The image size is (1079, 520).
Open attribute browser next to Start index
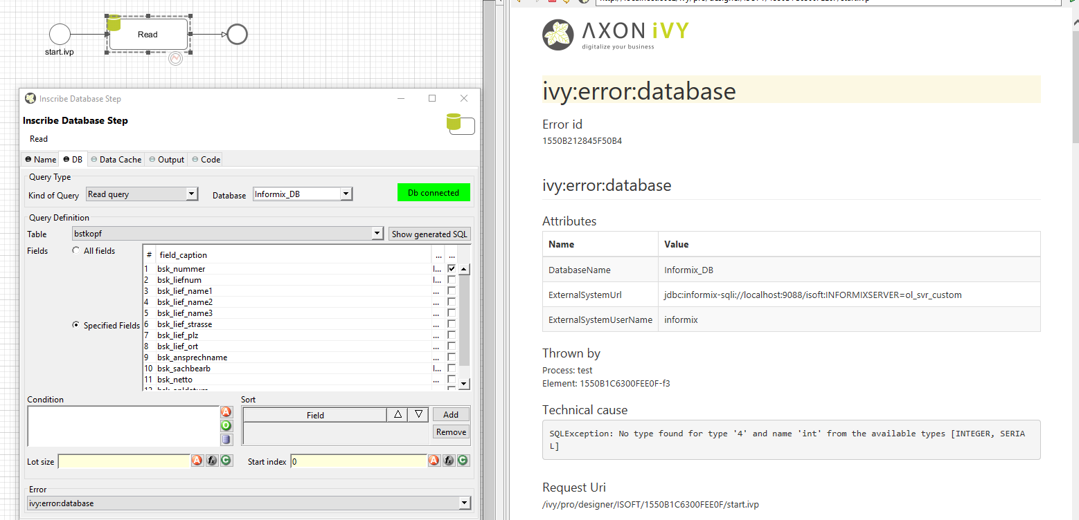click(434, 461)
